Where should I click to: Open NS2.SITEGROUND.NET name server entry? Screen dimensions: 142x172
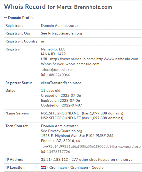click(61, 118)
